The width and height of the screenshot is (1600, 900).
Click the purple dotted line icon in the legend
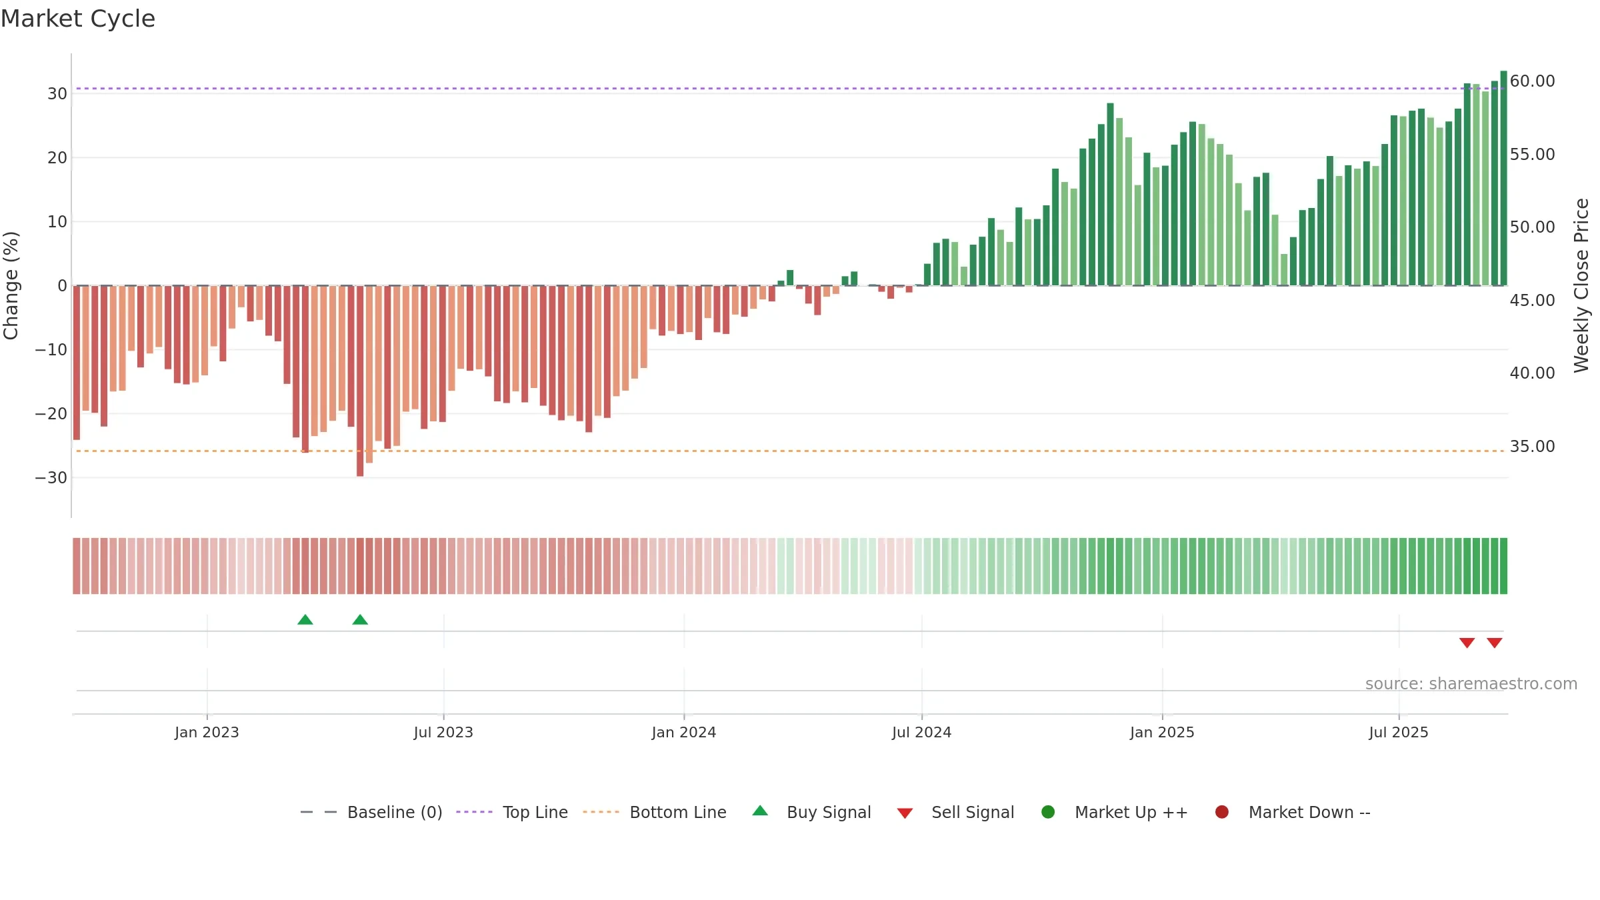474,812
